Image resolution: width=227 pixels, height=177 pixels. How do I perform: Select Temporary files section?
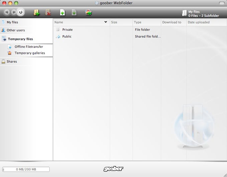click(20, 39)
